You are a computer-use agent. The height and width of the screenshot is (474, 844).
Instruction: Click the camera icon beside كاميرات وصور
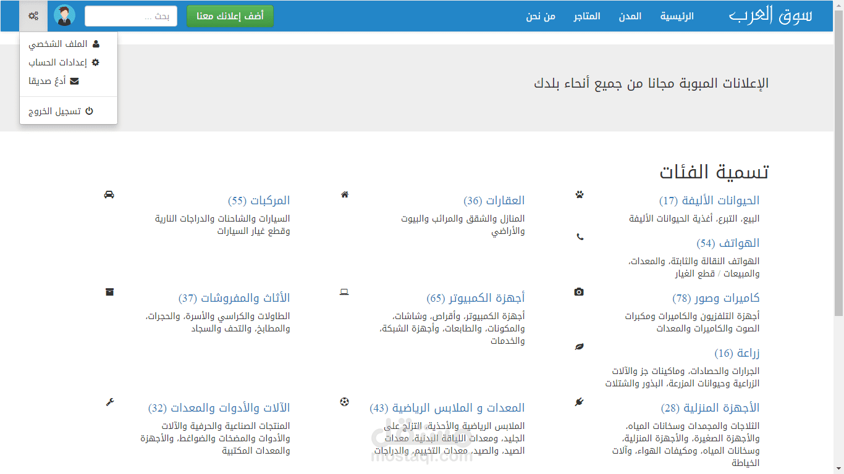click(x=579, y=292)
